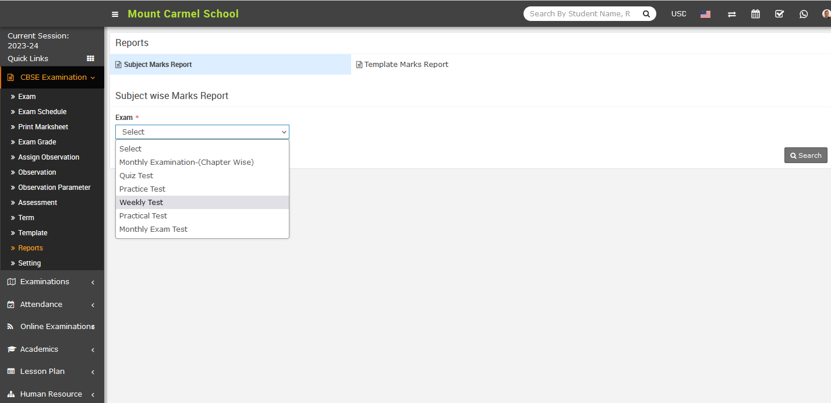
Task: Click the hamburger menu icon to toggle sidebar
Action: coord(115,14)
